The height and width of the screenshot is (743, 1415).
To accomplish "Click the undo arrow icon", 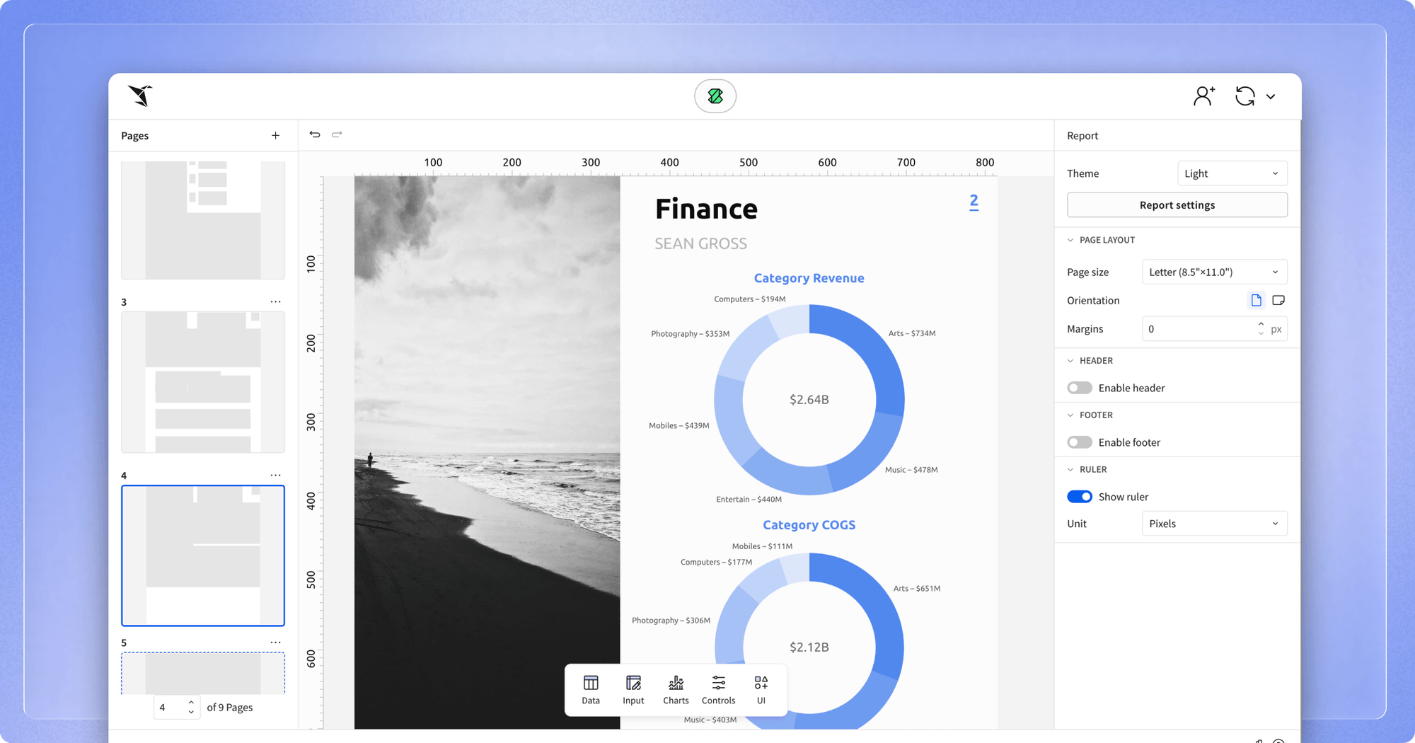I will coord(315,134).
